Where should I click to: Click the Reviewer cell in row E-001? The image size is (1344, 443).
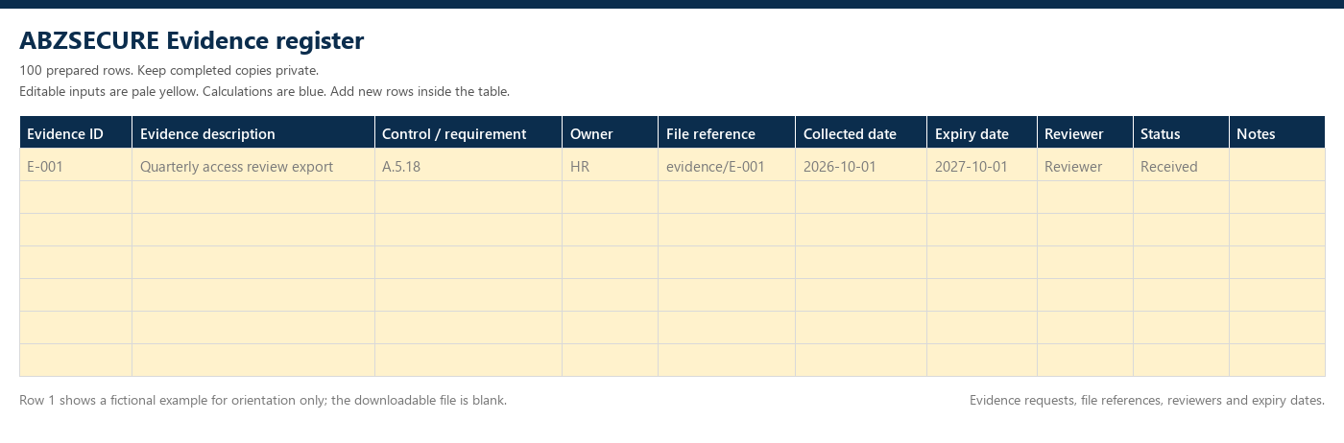1086,165
